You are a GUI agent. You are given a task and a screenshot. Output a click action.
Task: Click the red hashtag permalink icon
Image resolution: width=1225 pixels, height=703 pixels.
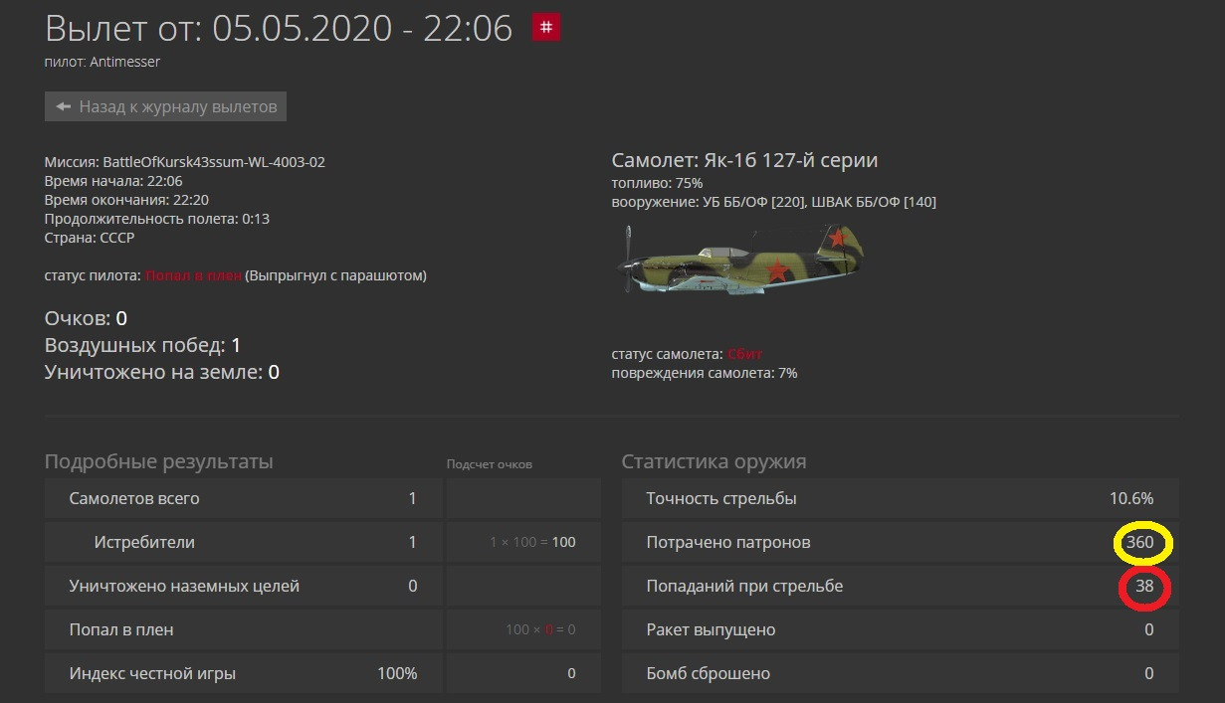pos(546,28)
